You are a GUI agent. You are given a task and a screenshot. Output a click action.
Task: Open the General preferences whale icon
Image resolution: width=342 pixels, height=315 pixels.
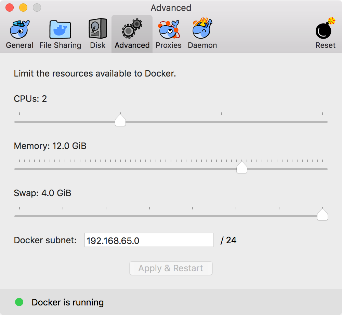pos(19,30)
